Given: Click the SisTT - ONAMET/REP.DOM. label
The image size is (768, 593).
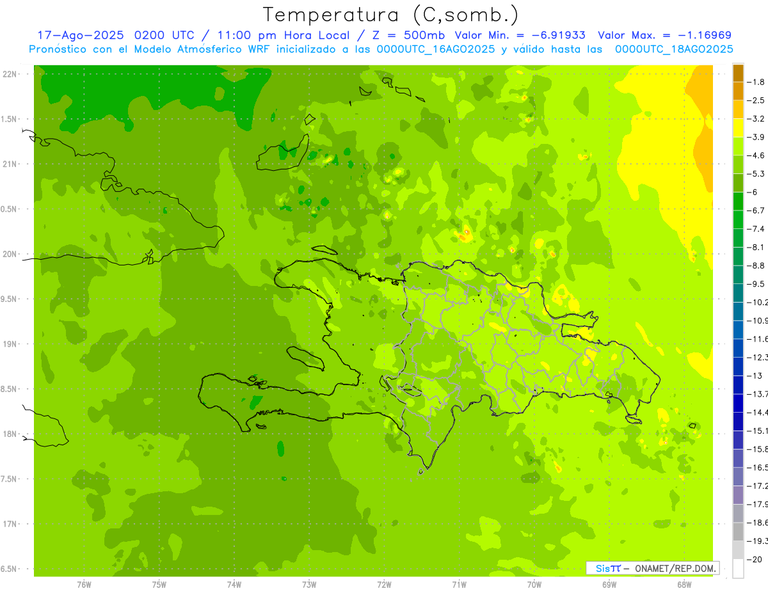Looking at the screenshot, I should click(653, 568).
